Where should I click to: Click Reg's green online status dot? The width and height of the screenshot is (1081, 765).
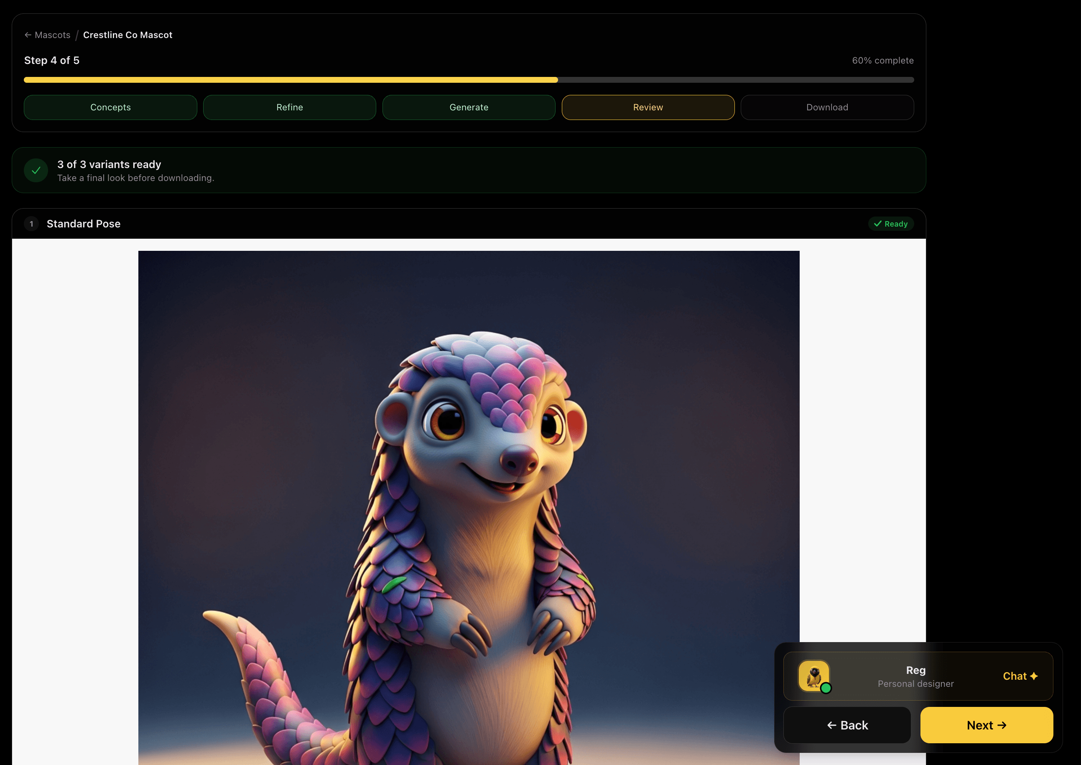(826, 688)
